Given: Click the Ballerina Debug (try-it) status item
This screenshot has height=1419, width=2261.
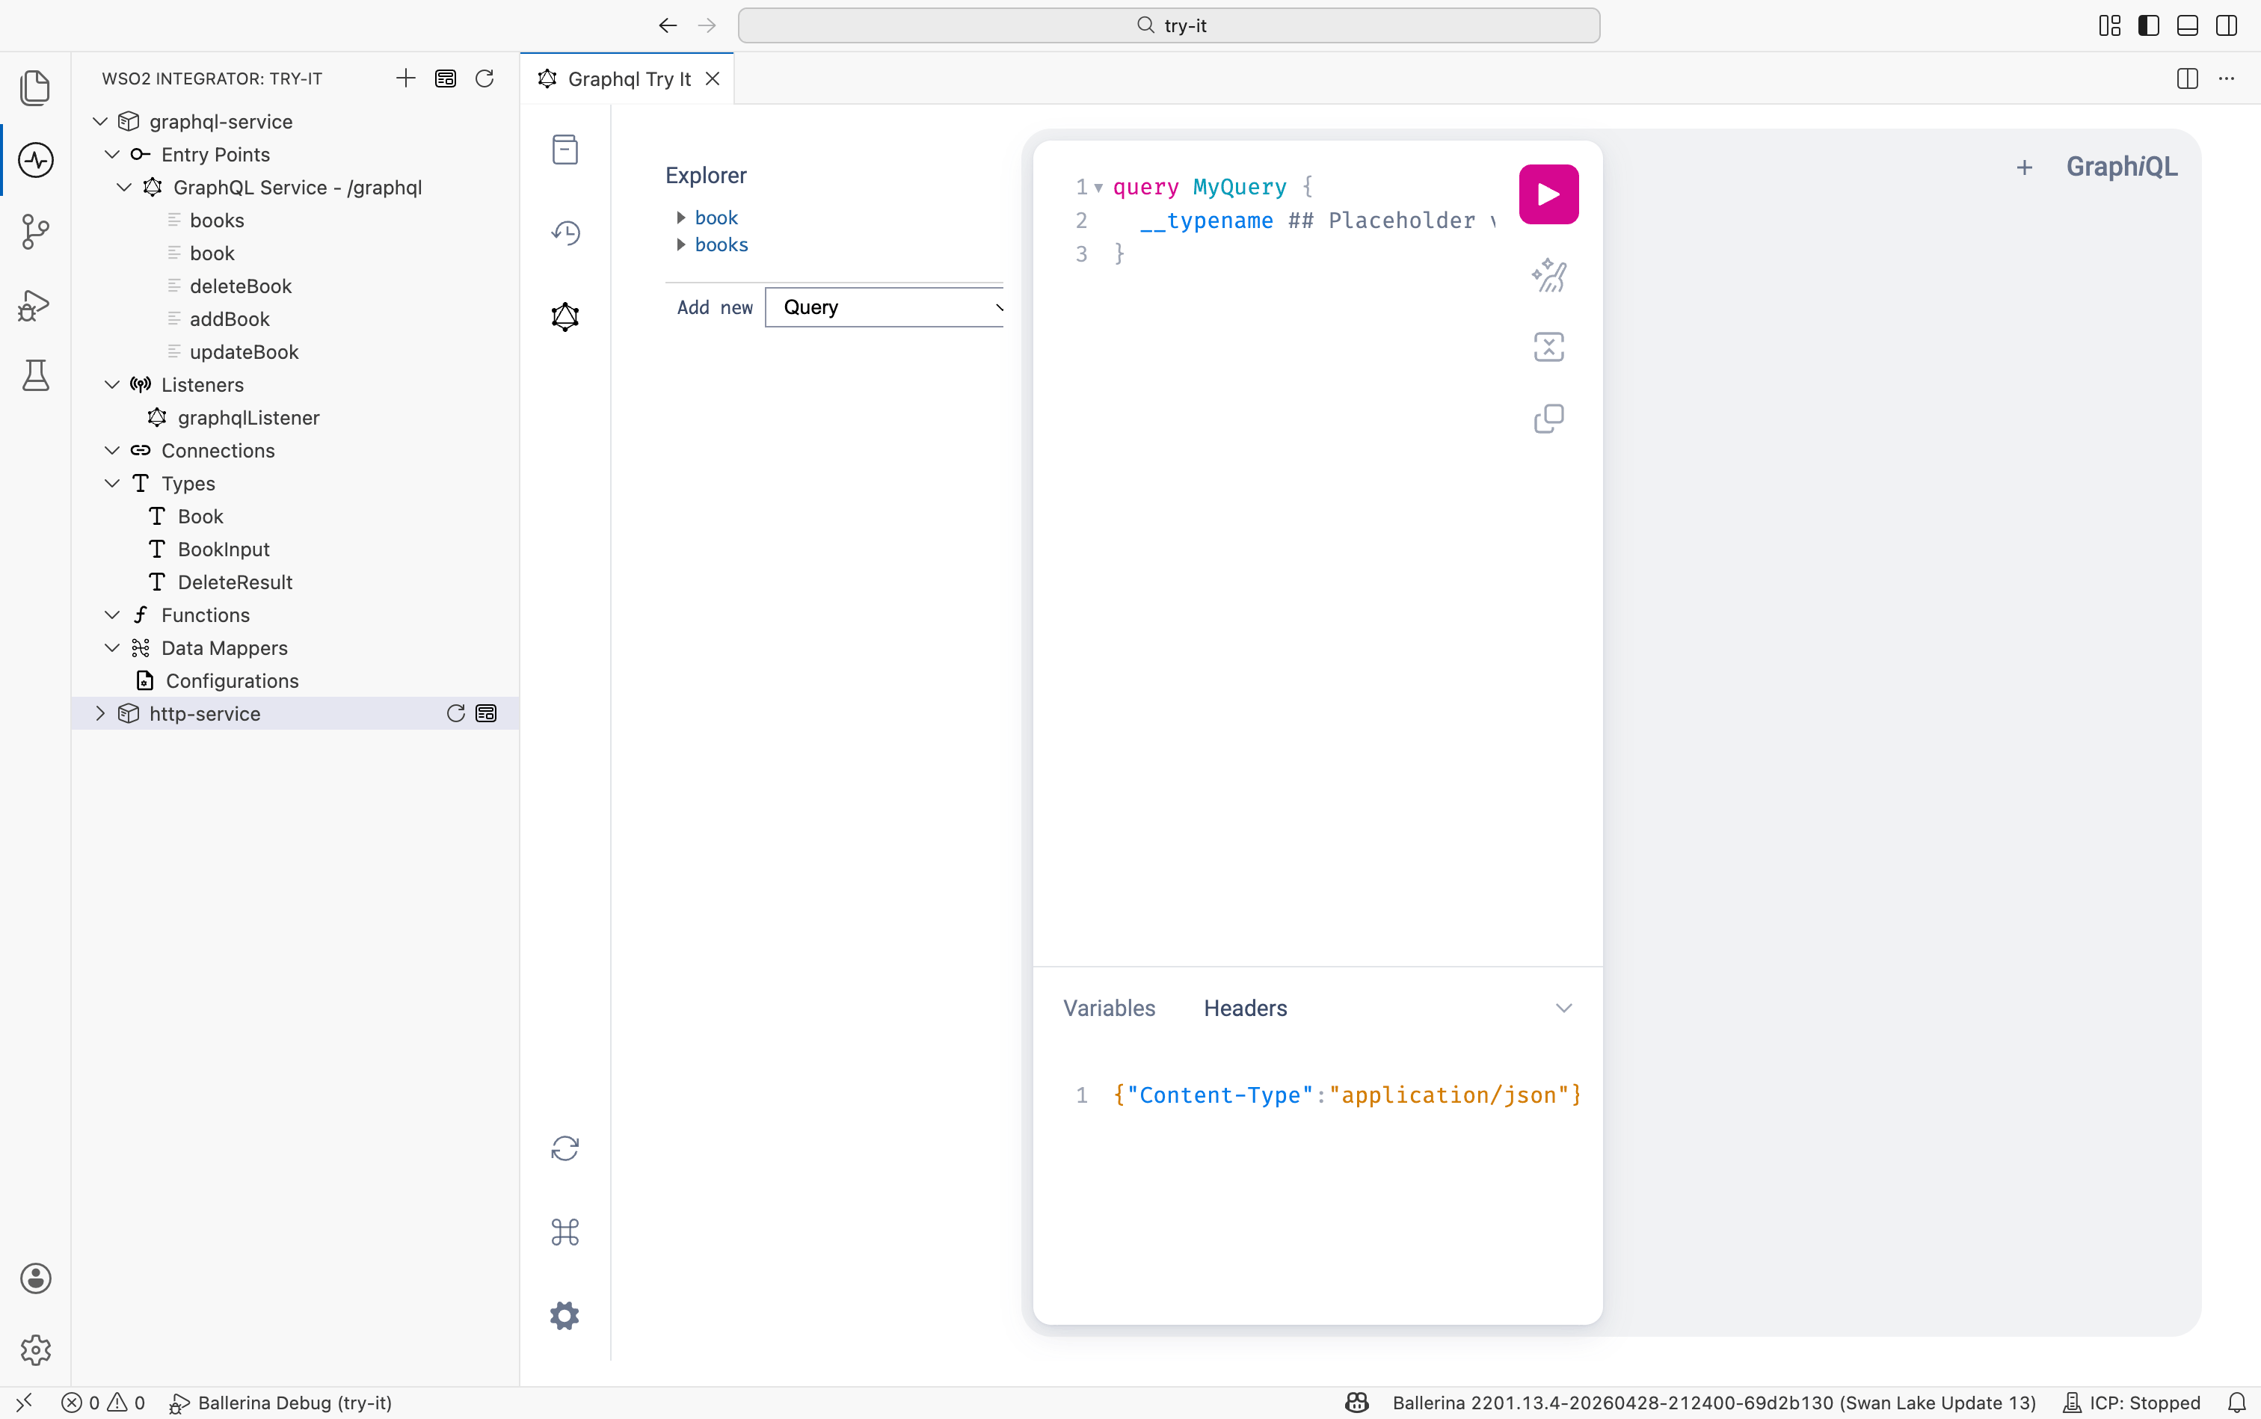Looking at the screenshot, I should point(280,1402).
